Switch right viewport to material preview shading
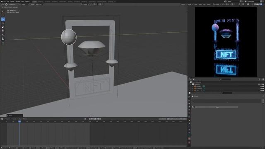Viewport: 265px width, 149px height. [x=259, y=4]
